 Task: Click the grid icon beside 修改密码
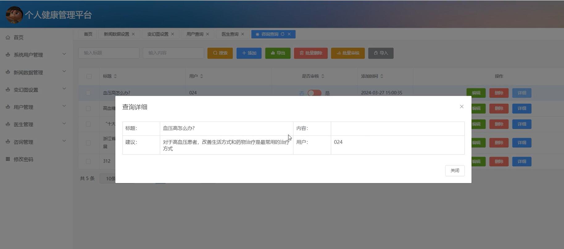[8, 159]
